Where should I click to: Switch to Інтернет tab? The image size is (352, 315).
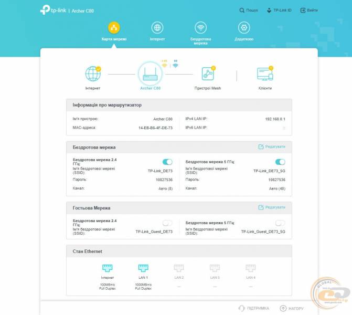pos(157,31)
